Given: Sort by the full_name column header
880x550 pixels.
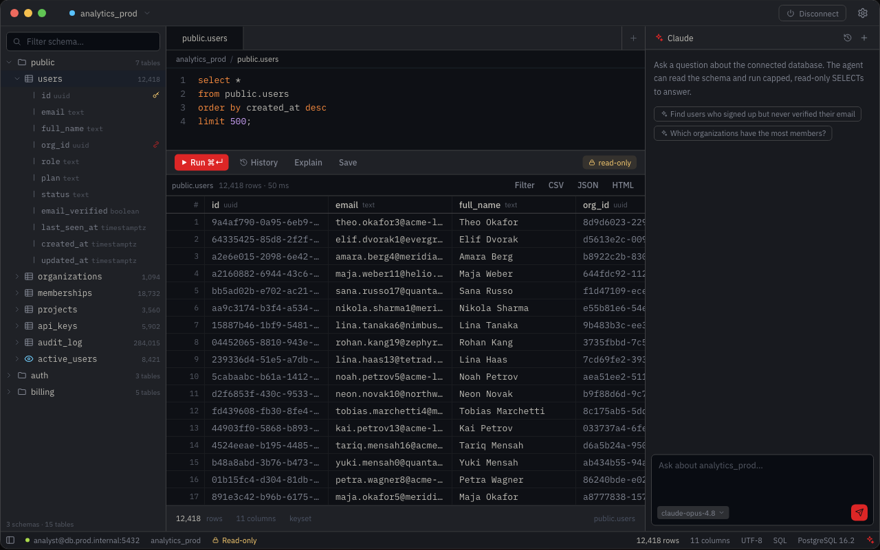Looking at the screenshot, I should click(x=513, y=205).
